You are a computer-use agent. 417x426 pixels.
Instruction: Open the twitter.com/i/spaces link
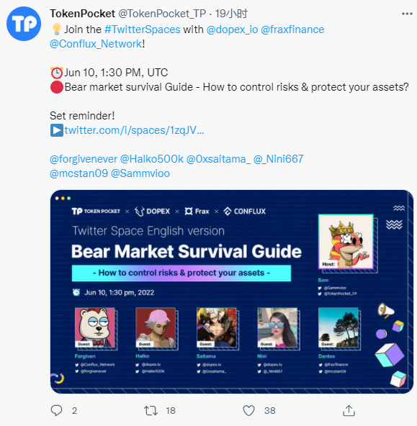[x=134, y=130]
